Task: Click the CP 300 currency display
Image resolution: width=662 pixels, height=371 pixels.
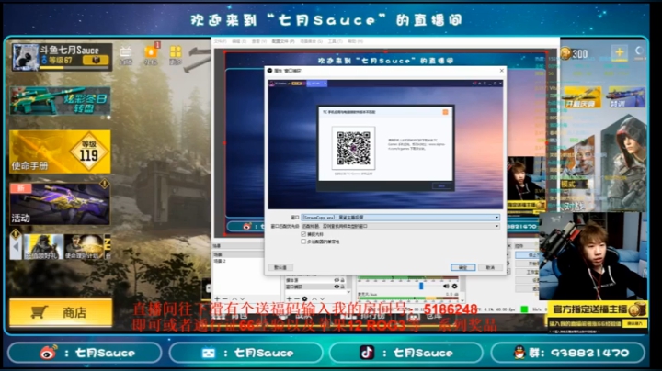Action: pyautogui.click(x=575, y=53)
